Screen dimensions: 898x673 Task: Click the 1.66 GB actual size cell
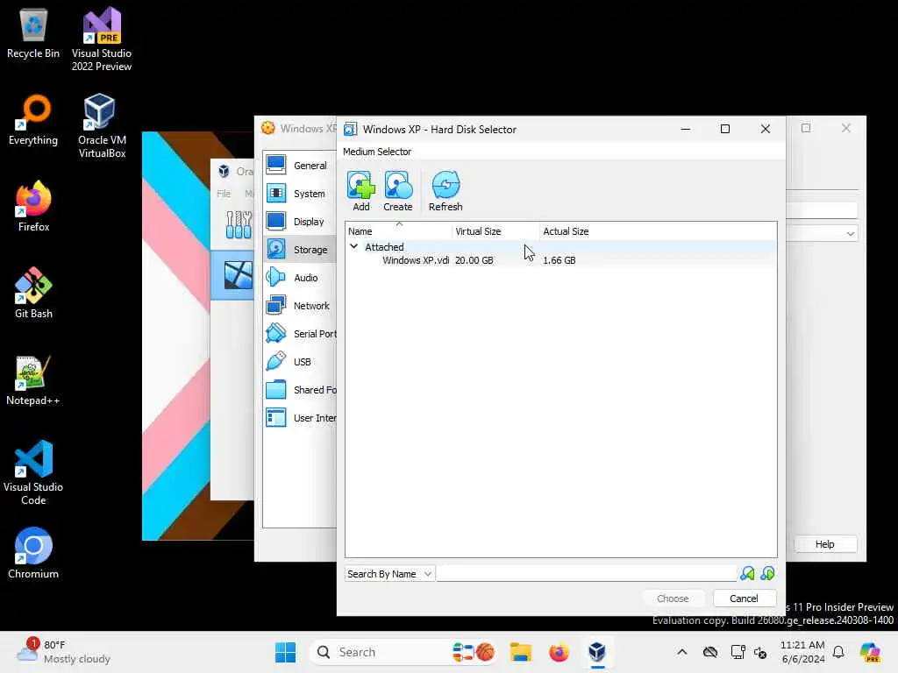tap(559, 259)
